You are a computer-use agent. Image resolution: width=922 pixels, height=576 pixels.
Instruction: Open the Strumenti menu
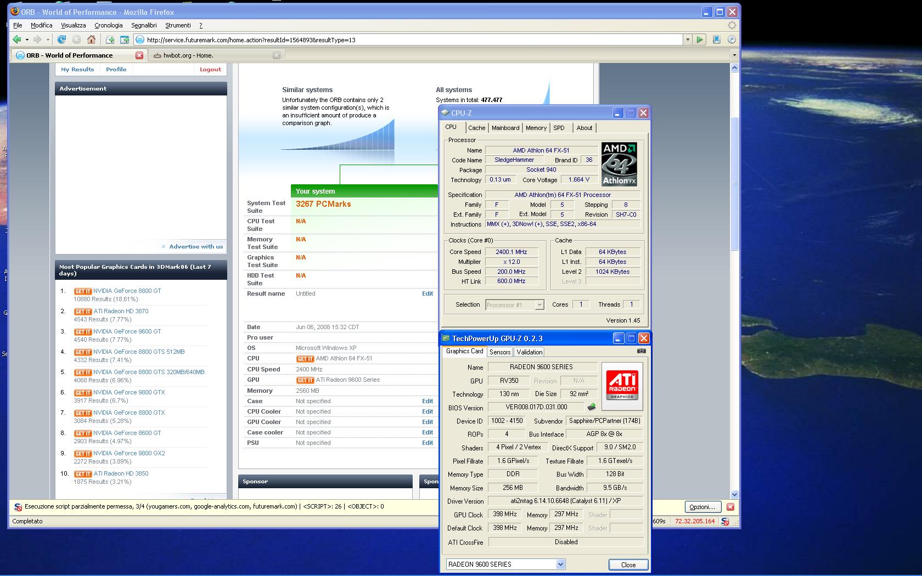[x=178, y=25]
